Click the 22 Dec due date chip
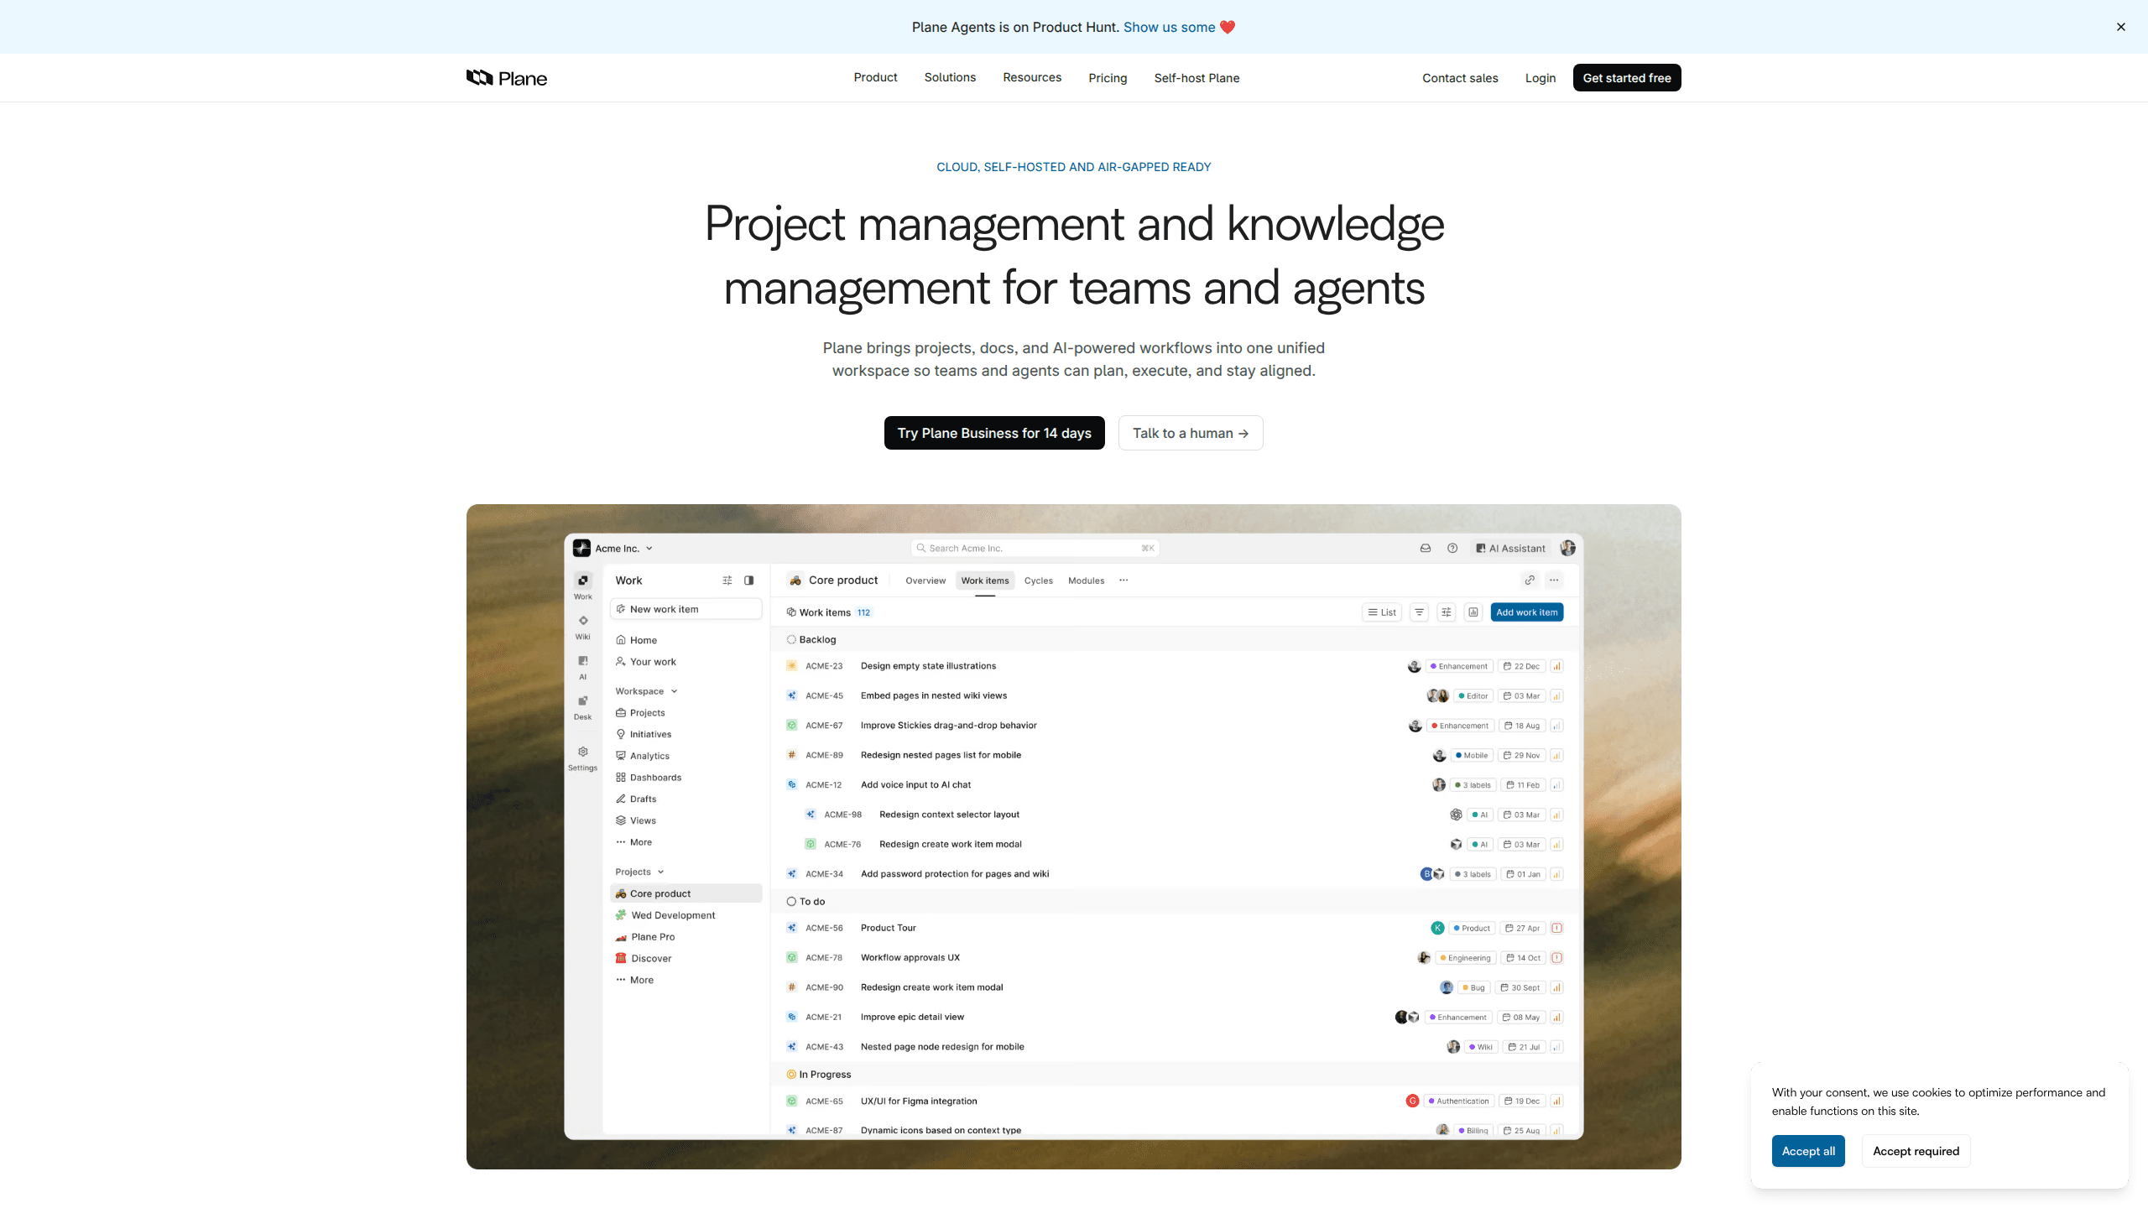The image size is (2148, 1208). pos(1521,666)
